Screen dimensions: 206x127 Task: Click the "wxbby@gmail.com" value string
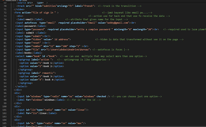118,23
